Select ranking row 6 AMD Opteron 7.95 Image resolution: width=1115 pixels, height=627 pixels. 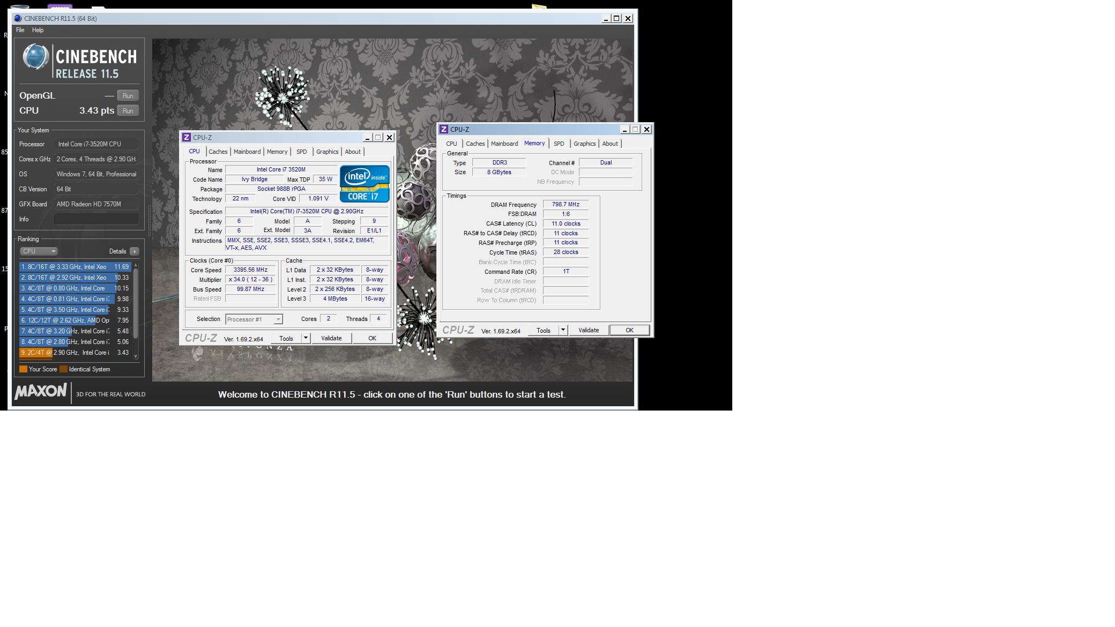pos(75,320)
